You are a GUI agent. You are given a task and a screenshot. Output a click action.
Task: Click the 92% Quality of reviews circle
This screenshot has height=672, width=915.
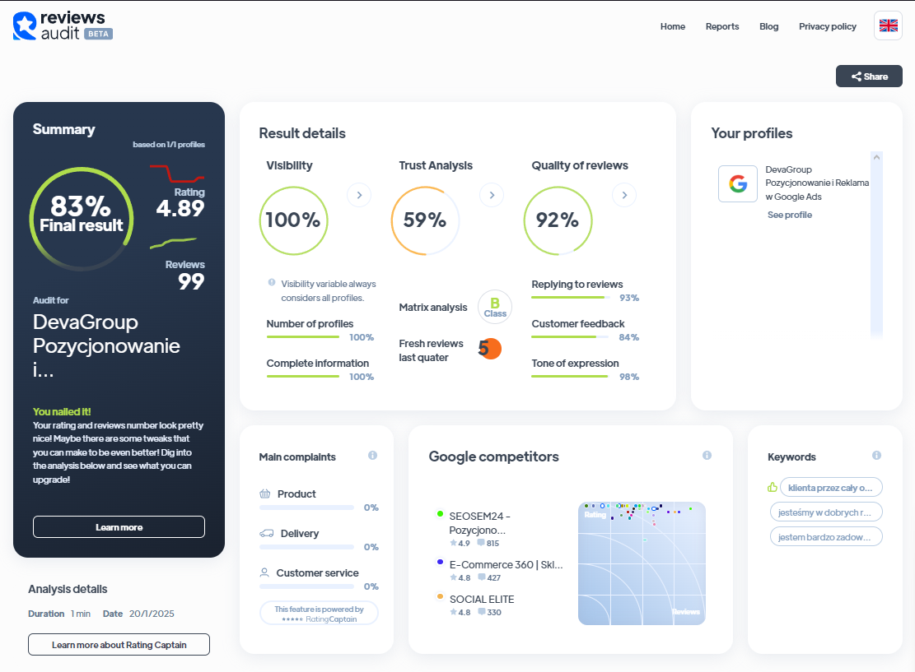(558, 220)
